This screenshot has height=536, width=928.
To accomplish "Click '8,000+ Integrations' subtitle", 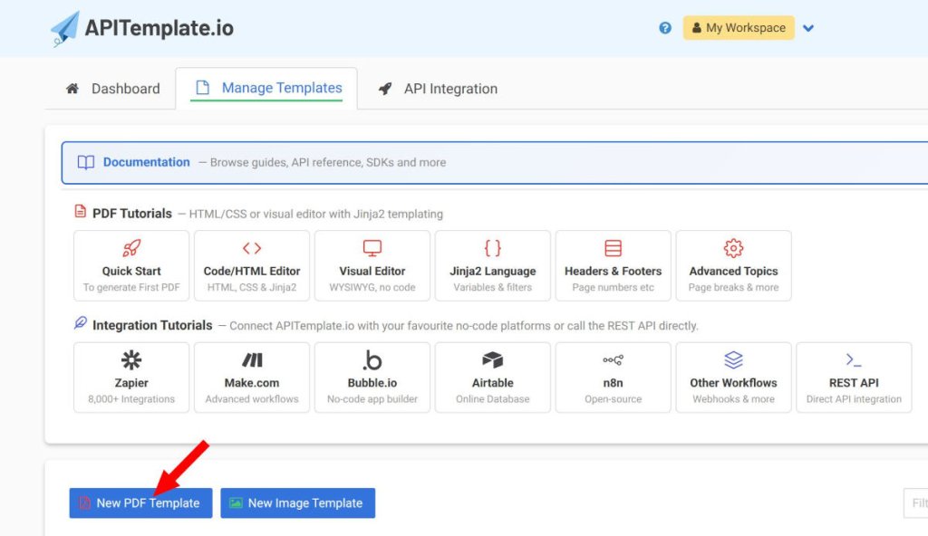I will point(131,399).
